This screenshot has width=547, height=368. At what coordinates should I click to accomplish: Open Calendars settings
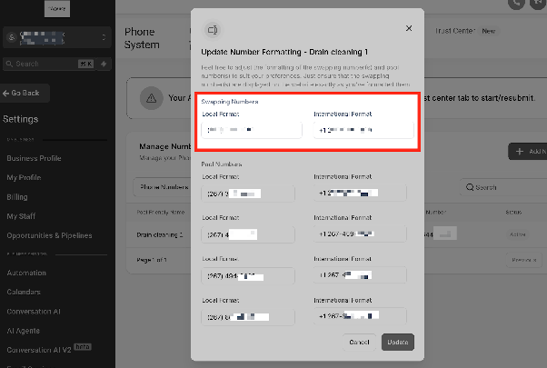[x=24, y=292]
